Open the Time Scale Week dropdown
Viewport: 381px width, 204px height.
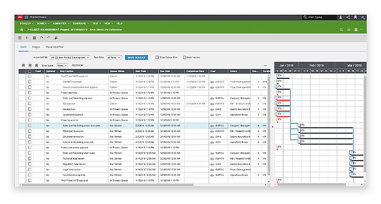[62, 65]
